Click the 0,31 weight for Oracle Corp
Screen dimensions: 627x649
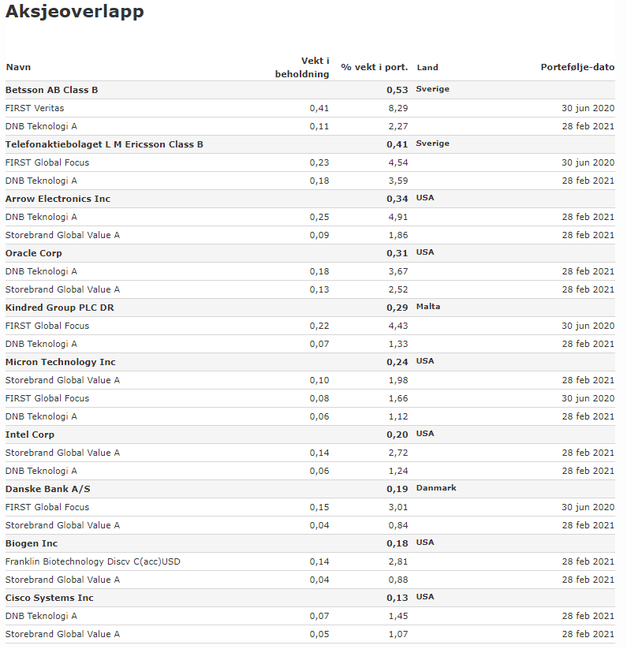(x=397, y=253)
